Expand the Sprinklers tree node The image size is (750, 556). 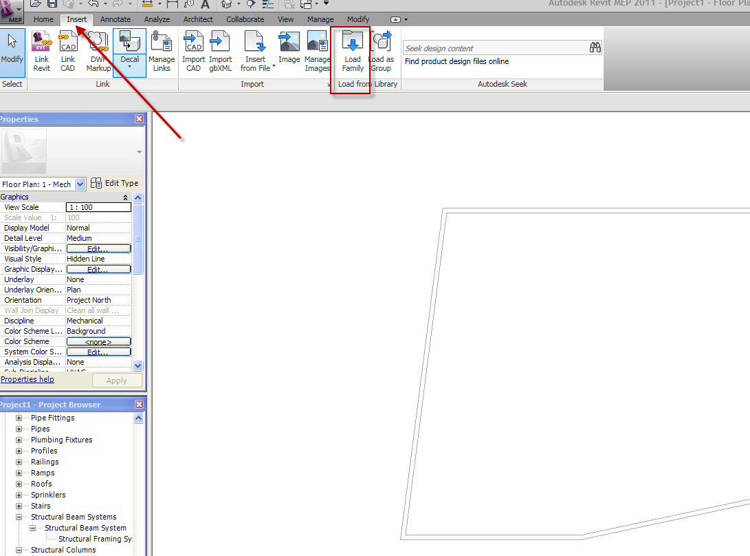[x=19, y=495]
